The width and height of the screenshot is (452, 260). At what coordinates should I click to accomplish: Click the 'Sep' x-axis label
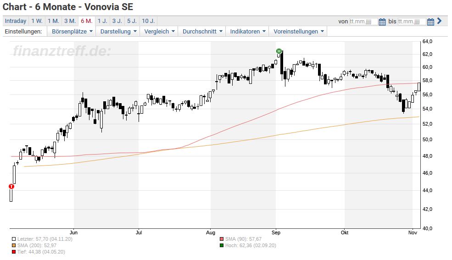276,232
